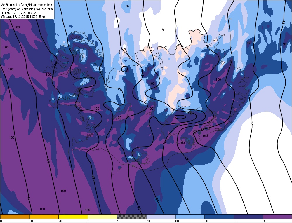This screenshot has height=223, width=292.
Task: Click the dark navy 95–99.9 legend swatch
Action: point(248,217)
